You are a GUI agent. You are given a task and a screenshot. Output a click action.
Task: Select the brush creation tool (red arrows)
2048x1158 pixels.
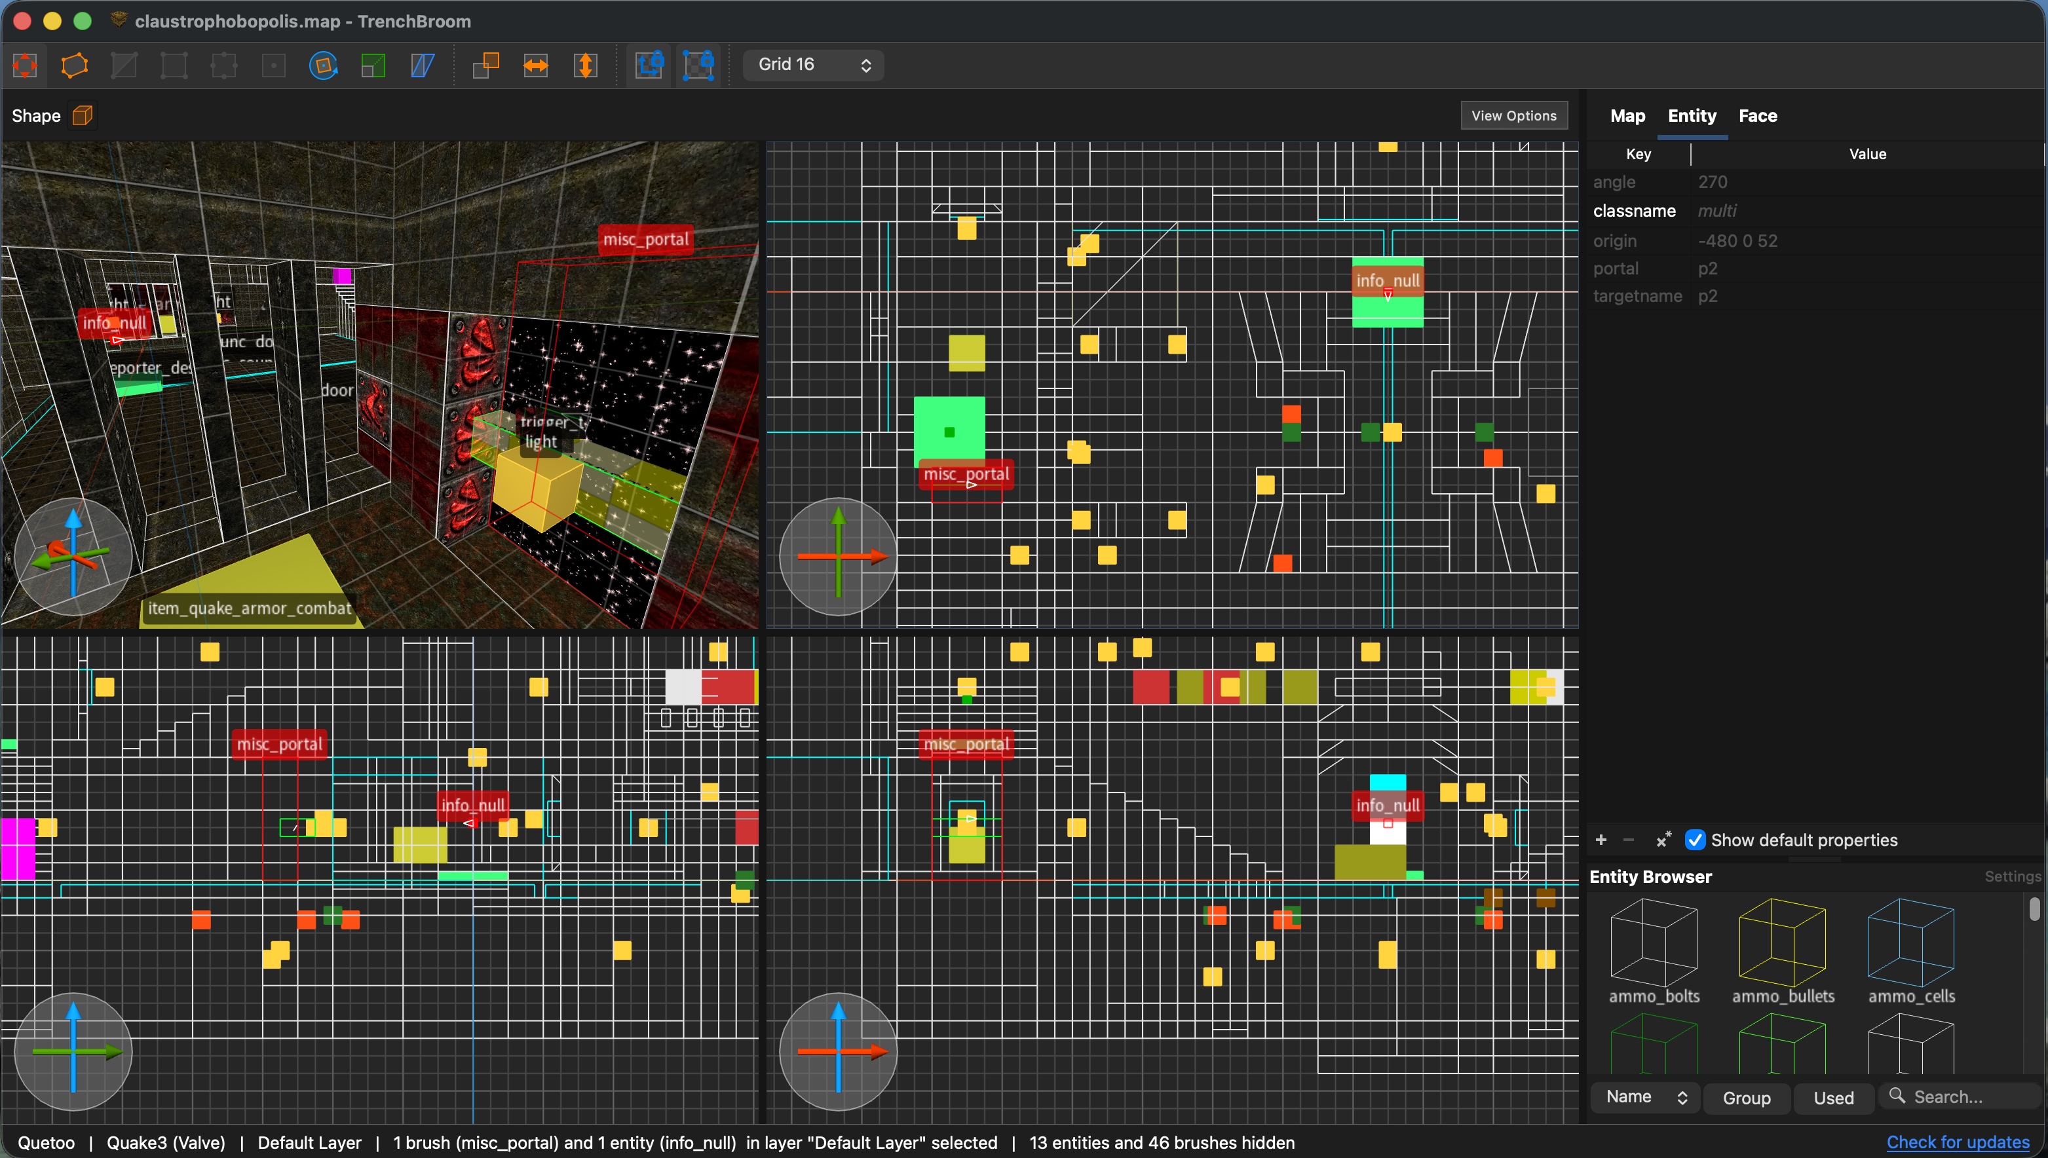[x=25, y=65]
